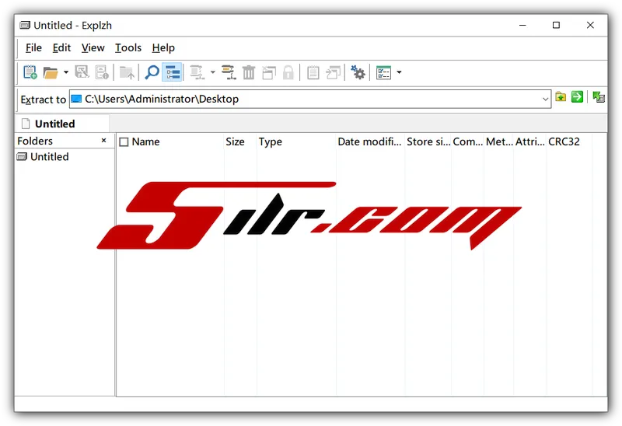
Task: Close the Folders pane
Action: [103, 141]
